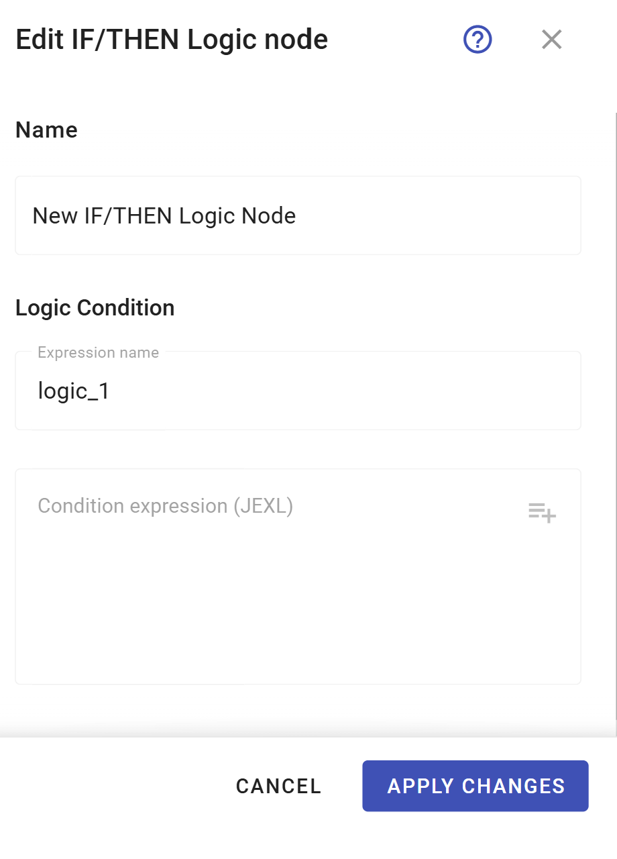Click the 'logic_1' text value
This screenshot has width=617, height=859.
click(74, 391)
